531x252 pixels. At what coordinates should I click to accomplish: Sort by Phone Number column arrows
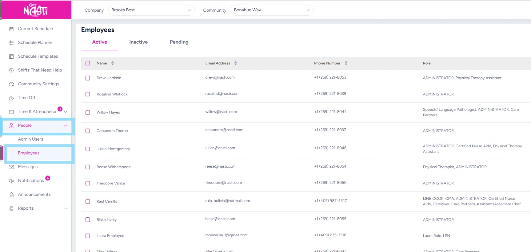point(346,63)
